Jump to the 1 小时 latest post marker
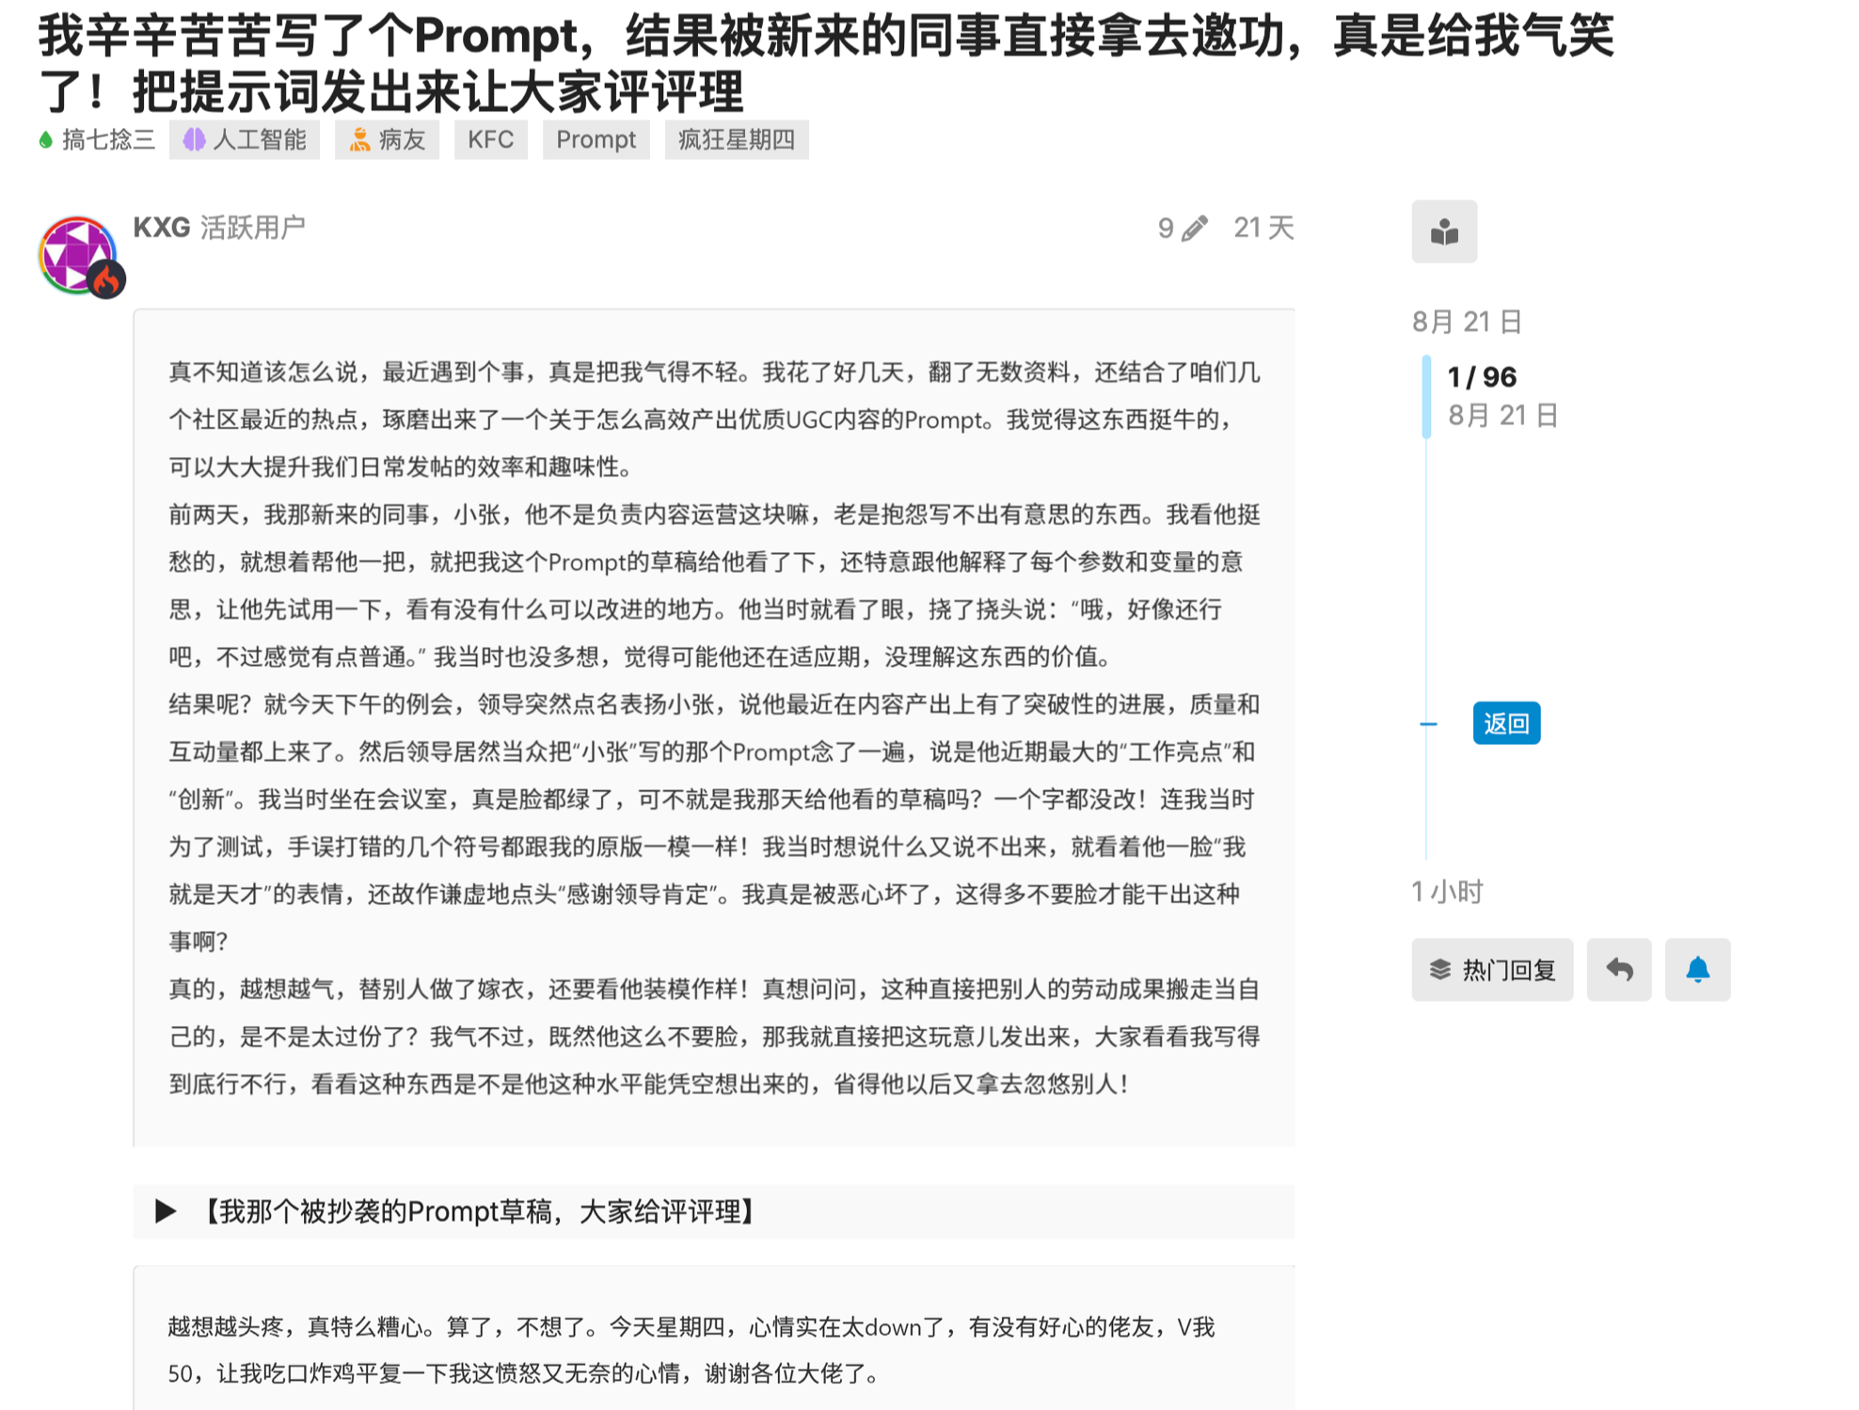1859x1410 pixels. point(1446,891)
